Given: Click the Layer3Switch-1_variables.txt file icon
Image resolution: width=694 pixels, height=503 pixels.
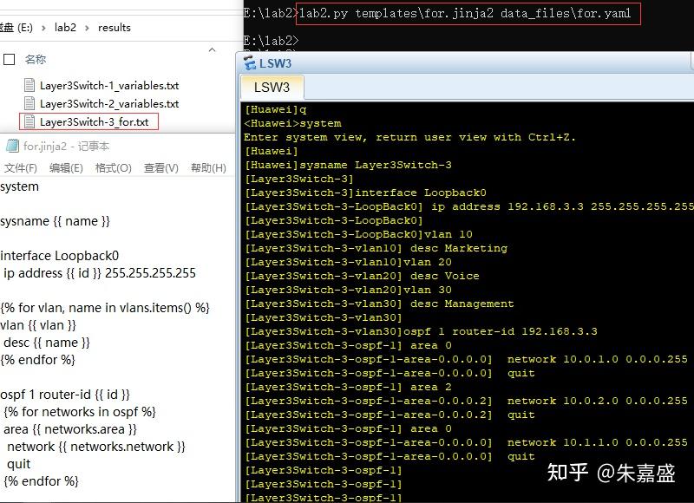Looking at the screenshot, I should pyautogui.click(x=29, y=85).
